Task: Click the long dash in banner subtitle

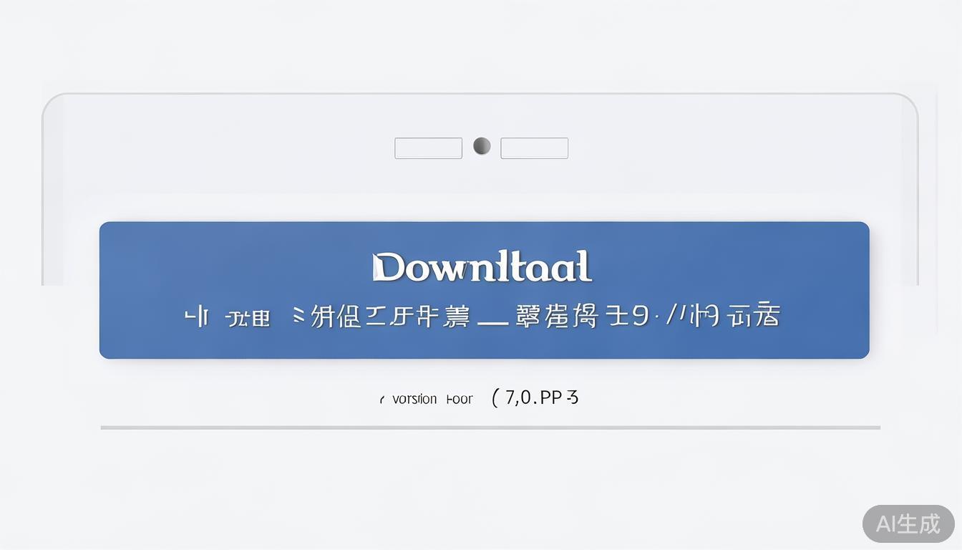Action: 492,324
